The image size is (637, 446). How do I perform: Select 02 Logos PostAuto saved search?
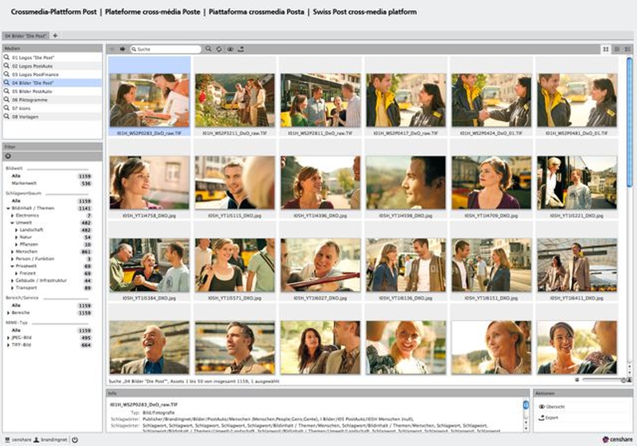[x=52, y=66]
